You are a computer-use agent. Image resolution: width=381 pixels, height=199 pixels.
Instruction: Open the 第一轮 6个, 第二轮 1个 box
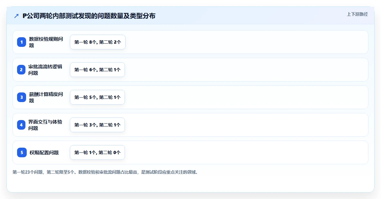point(98,70)
